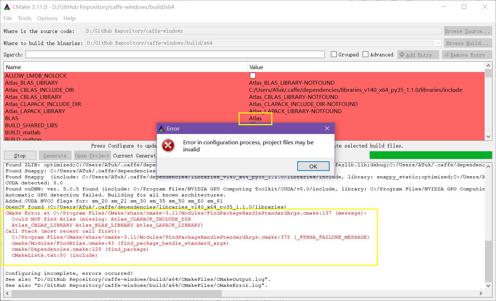Select the BUILD_SHARED_LIBS entry name
Viewport: 496px width, 301px height.
[31, 125]
